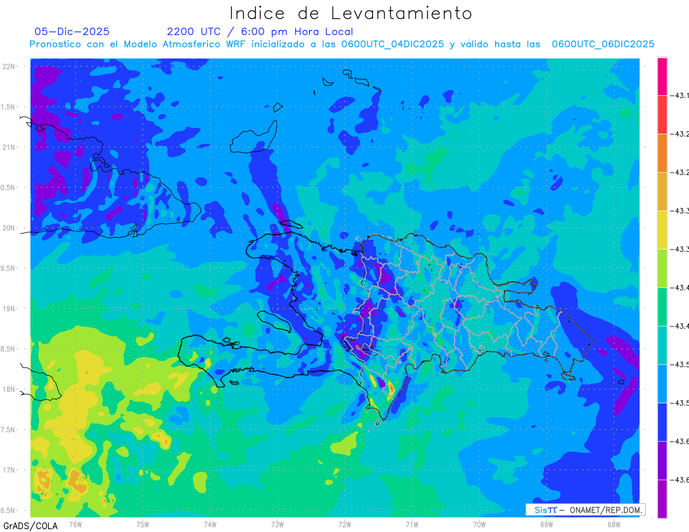Click the '6.5N' latitude label
This screenshot has height=532, width=689.
(x=9, y=510)
